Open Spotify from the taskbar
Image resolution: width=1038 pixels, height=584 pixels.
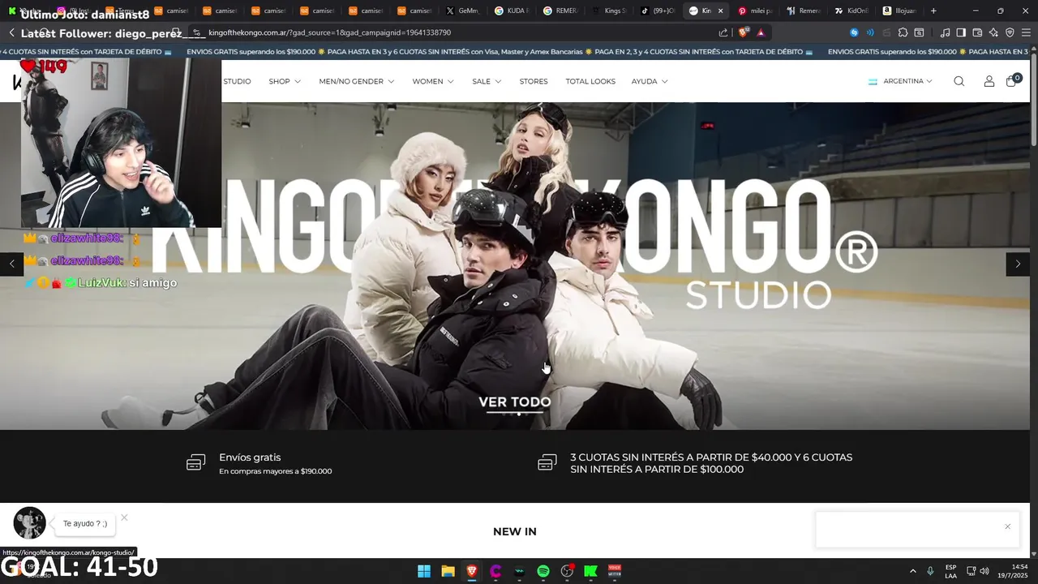[543, 571]
